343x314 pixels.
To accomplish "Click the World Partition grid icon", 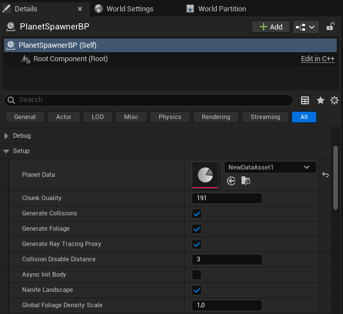I will (190, 9).
